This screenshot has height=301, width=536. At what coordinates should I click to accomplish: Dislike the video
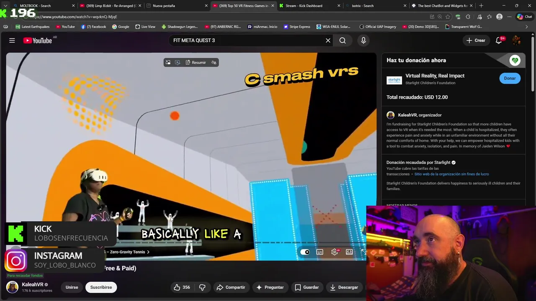202,287
